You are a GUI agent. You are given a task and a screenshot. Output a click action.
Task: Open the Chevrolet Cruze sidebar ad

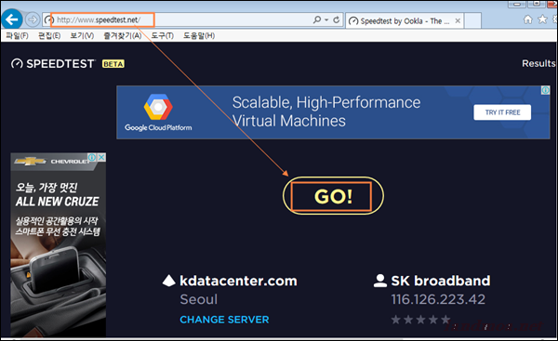[x=58, y=244]
